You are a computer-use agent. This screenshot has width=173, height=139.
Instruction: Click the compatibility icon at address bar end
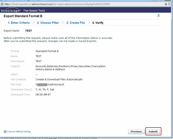(169, 4)
